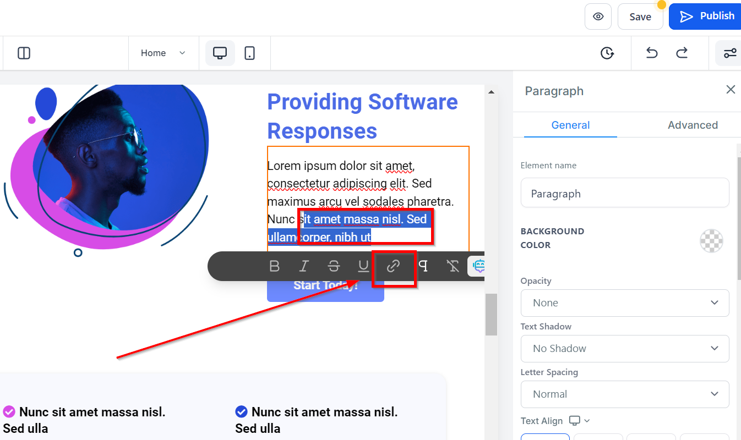The width and height of the screenshot is (741, 440).
Task: Underline the selected text
Action: click(x=363, y=266)
